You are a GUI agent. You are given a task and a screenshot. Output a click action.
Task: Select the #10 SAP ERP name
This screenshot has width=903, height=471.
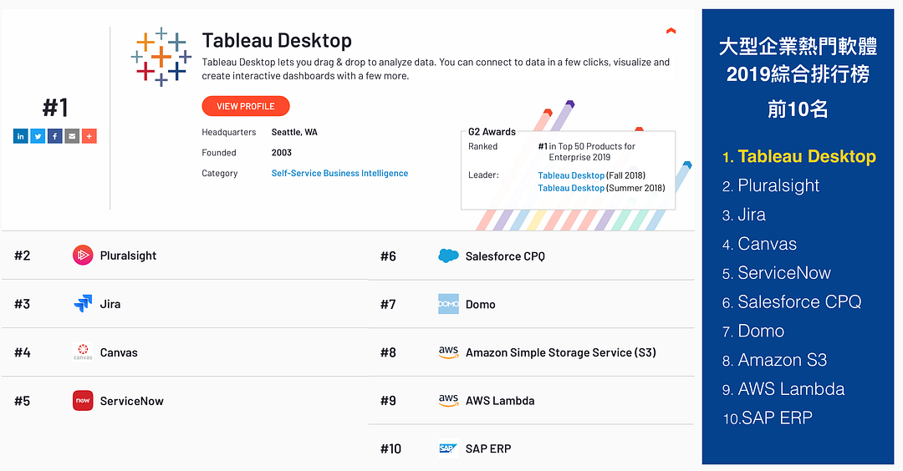tap(488, 448)
